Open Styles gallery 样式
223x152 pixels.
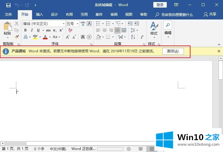pyautogui.click(x=154, y=30)
